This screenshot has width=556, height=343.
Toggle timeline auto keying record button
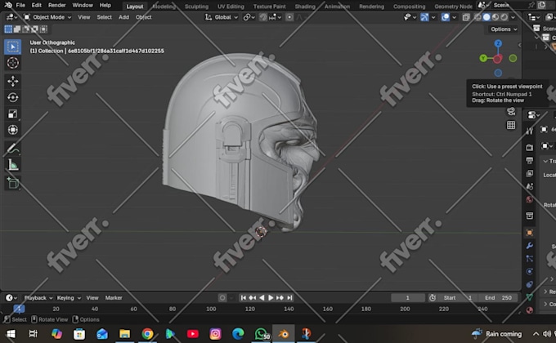tap(222, 297)
